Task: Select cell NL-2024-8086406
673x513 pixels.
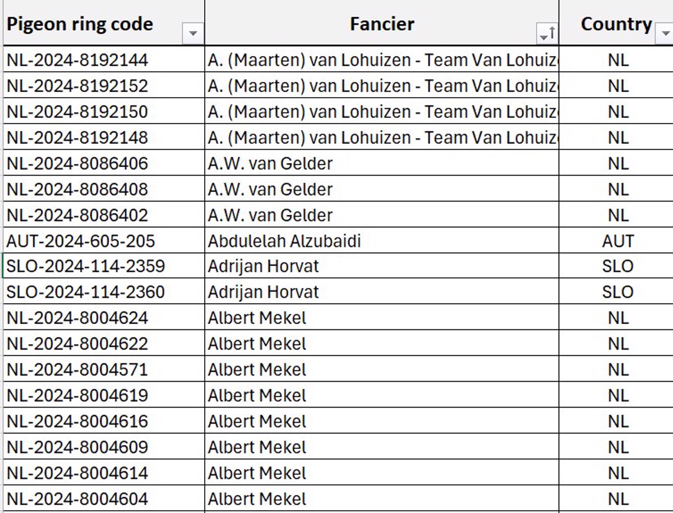Action: click(x=104, y=163)
